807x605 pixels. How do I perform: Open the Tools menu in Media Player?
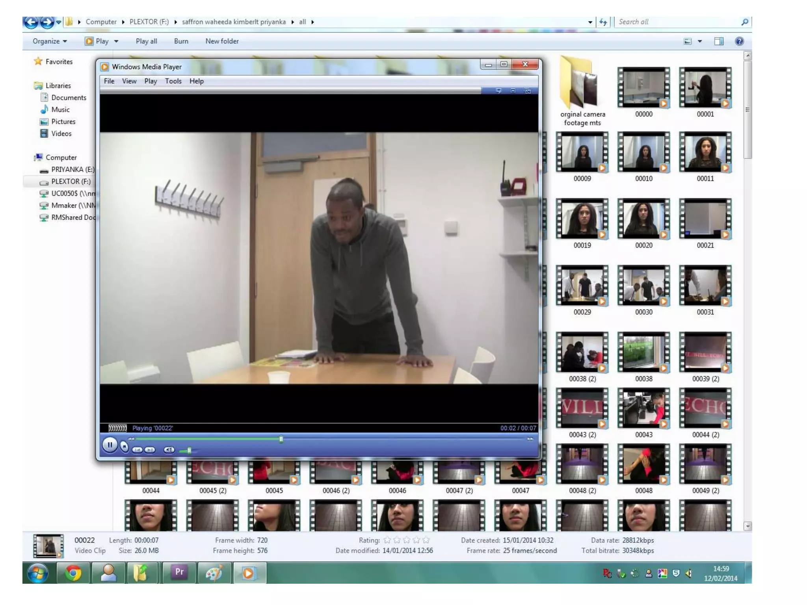tap(173, 81)
